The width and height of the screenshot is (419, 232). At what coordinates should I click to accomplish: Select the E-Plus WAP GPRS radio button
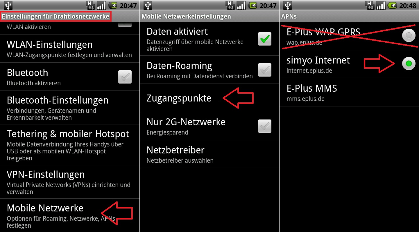click(x=409, y=36)
